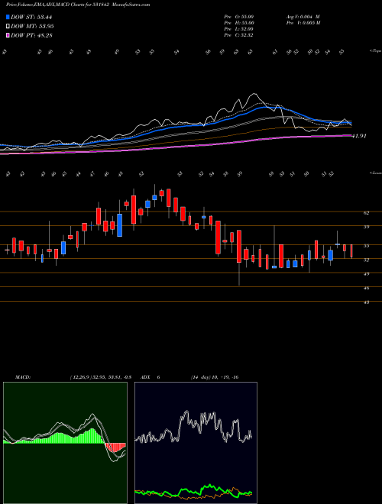
Task: Click the 59 price axis label
Action: pos(368,227)
